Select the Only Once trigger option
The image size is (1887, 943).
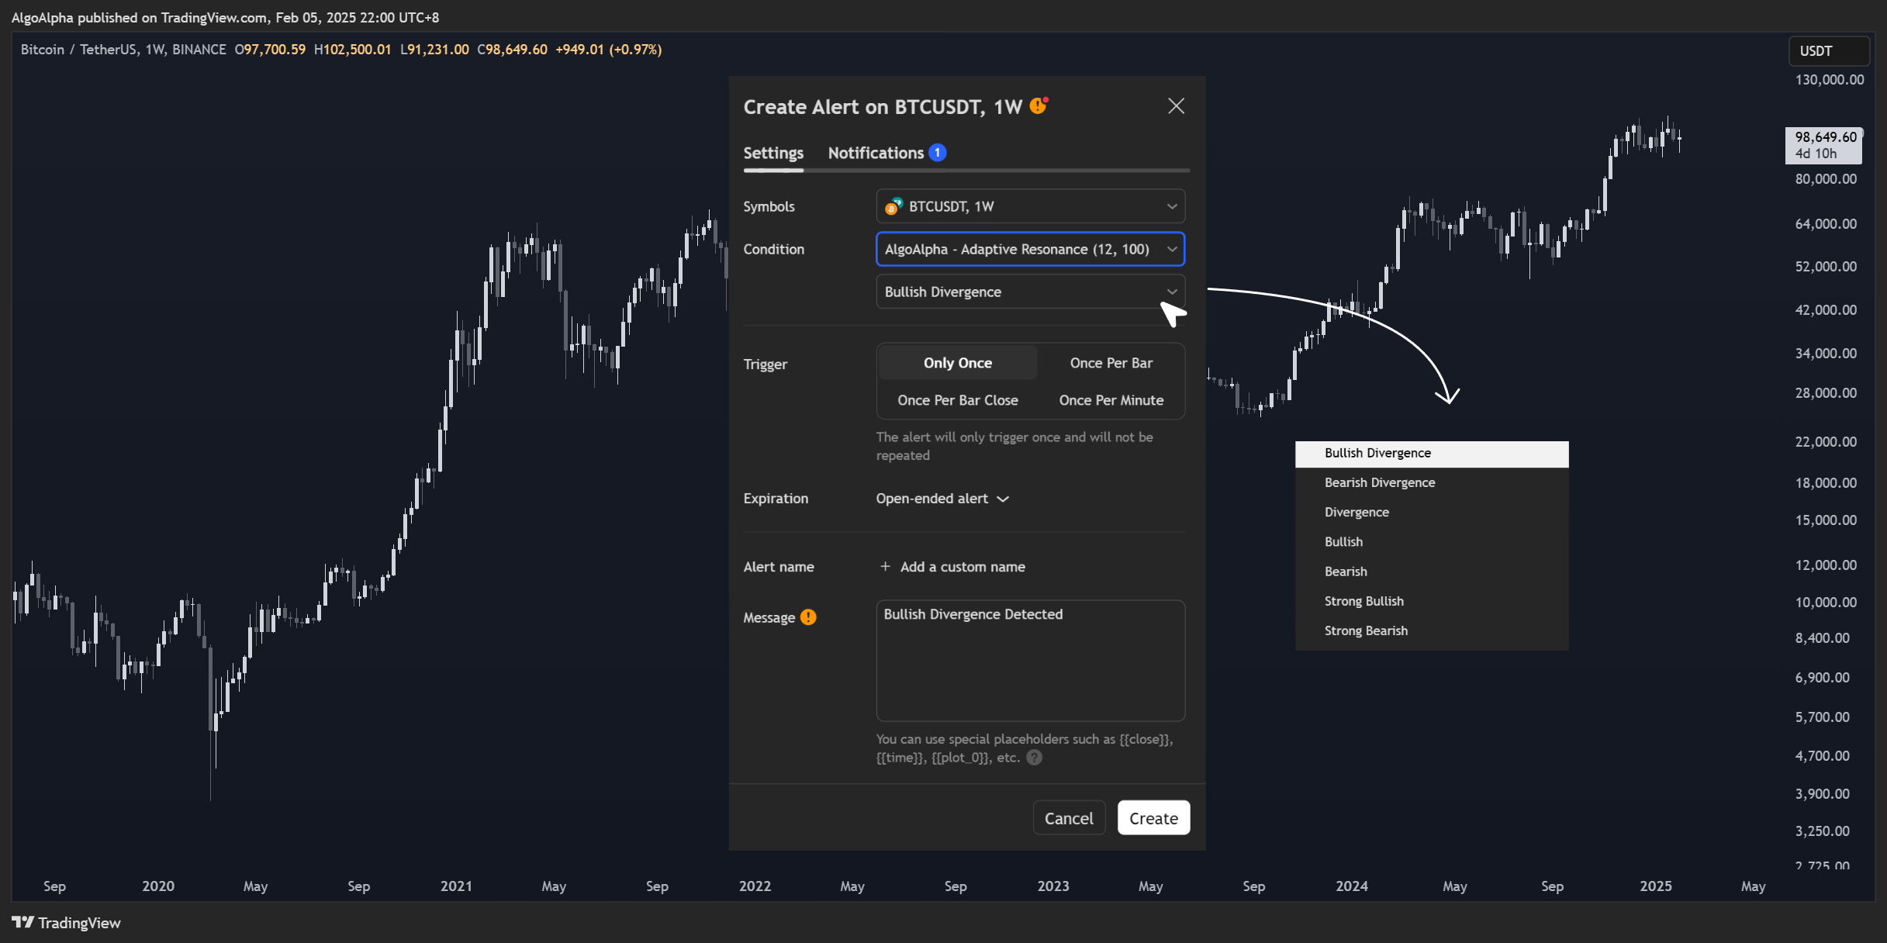coord(958,363)
